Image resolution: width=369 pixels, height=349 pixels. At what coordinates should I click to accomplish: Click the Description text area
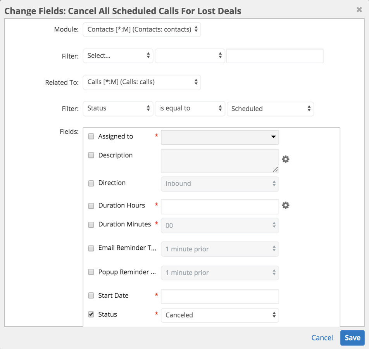219,161
